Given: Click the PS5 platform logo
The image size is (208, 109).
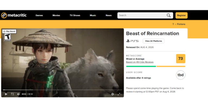Looking at the screenshot, I should 132,41.
